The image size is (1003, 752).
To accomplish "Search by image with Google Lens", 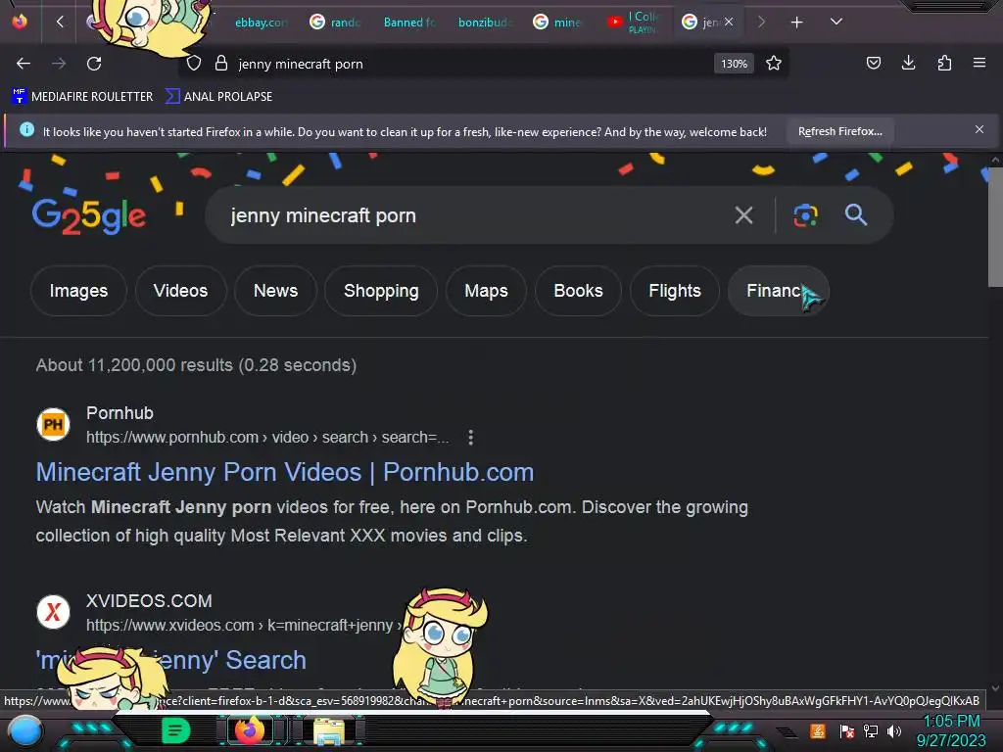I will pos(805,215).
